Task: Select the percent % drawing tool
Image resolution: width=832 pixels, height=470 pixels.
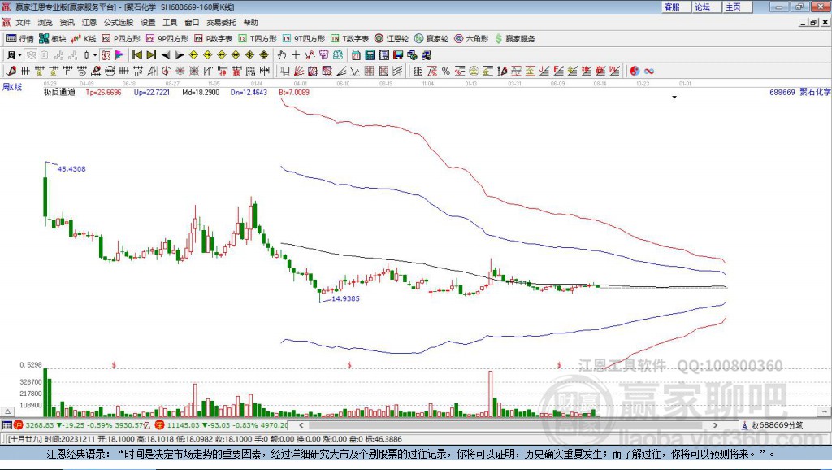Action: (x=446, y=71)
